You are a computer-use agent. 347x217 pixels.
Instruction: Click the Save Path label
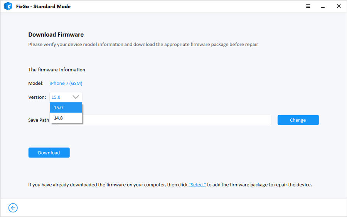(x=39, y=120)
